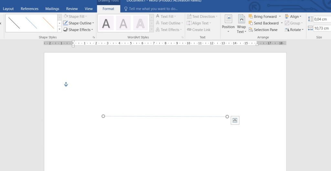Click the Text Effects button
331x171 pixels.
(x=169, y=29)
